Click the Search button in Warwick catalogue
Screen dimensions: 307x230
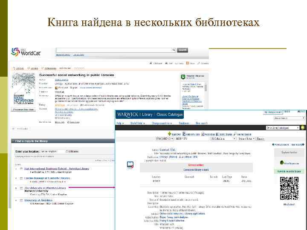tap(260, 139)
